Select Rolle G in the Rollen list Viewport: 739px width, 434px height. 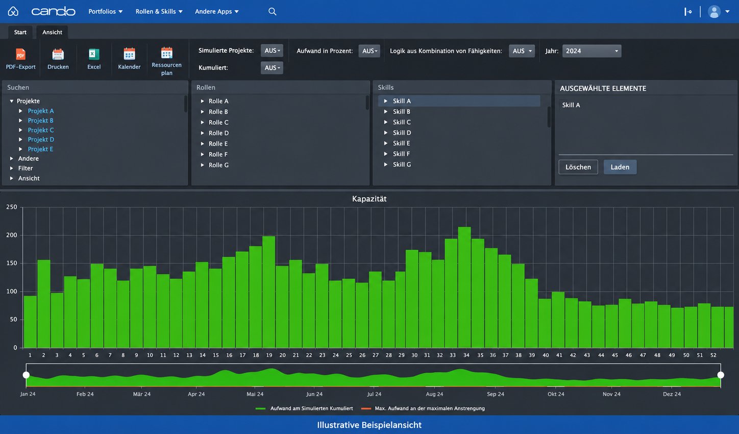pyautogui.click(x=218, y=165)
